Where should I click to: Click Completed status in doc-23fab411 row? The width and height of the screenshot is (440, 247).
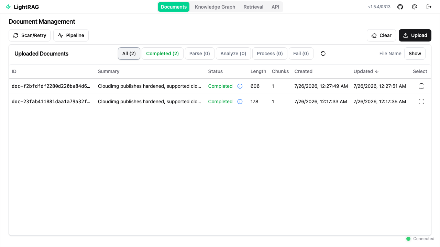click(220, 102)
